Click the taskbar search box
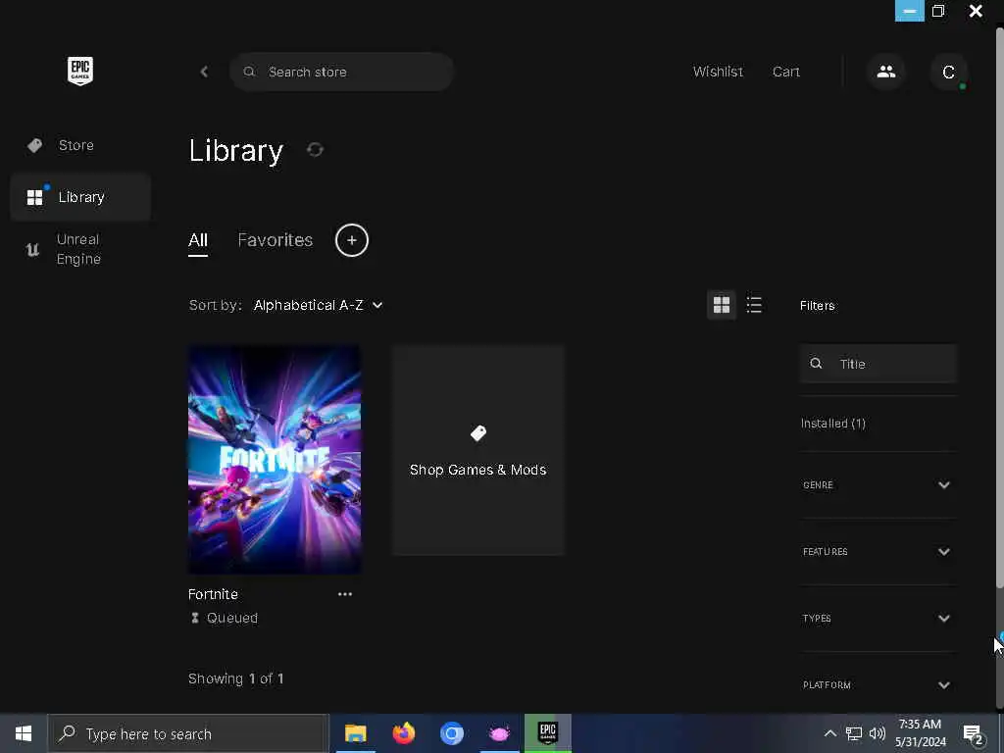 [x=188, y=733]
